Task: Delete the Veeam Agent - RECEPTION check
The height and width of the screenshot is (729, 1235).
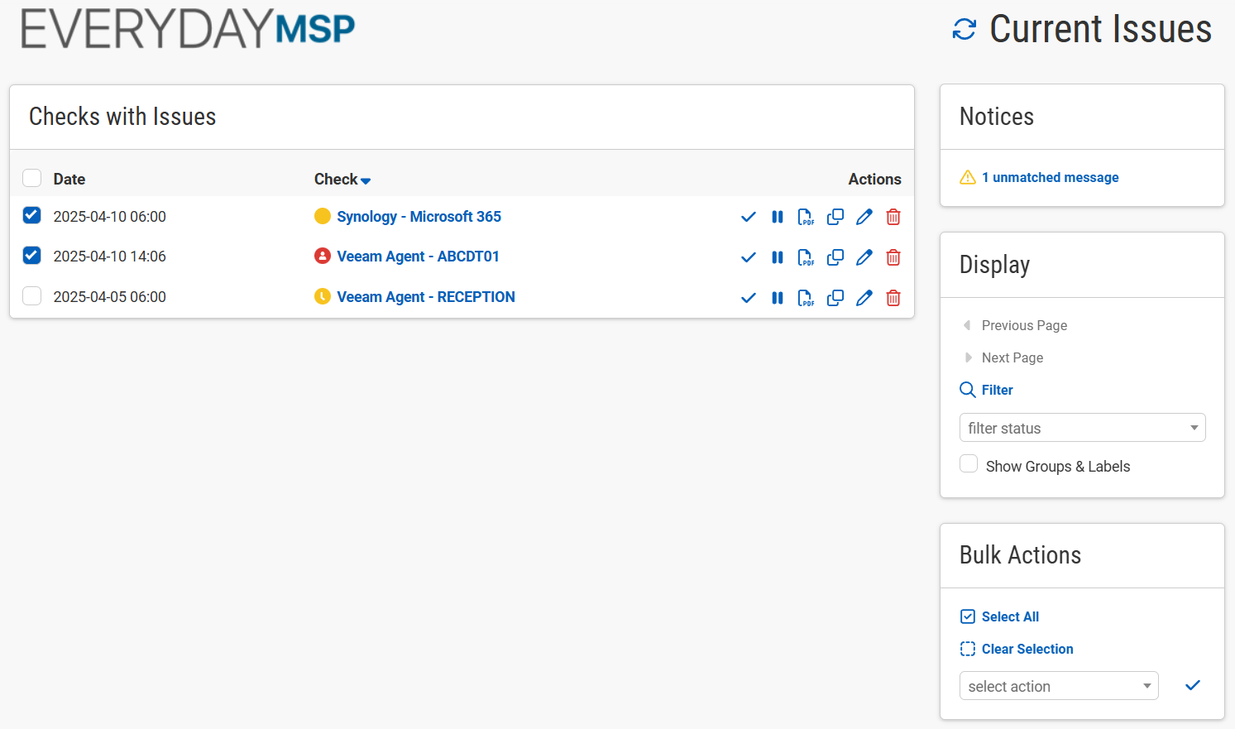Action: pyautogui.click(x=893, y=298)
